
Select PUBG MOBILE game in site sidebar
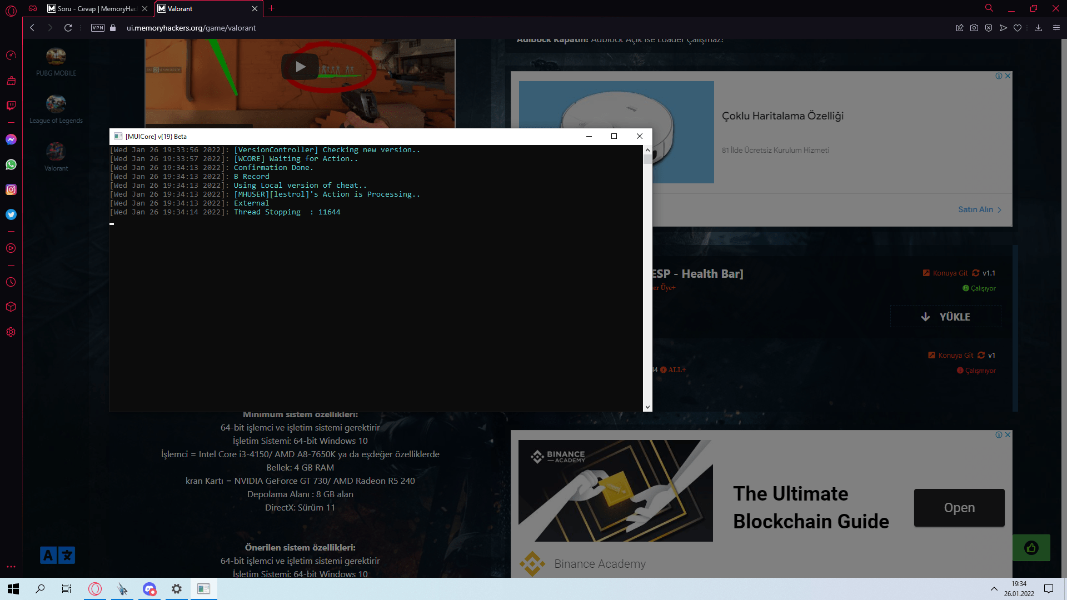56,62
